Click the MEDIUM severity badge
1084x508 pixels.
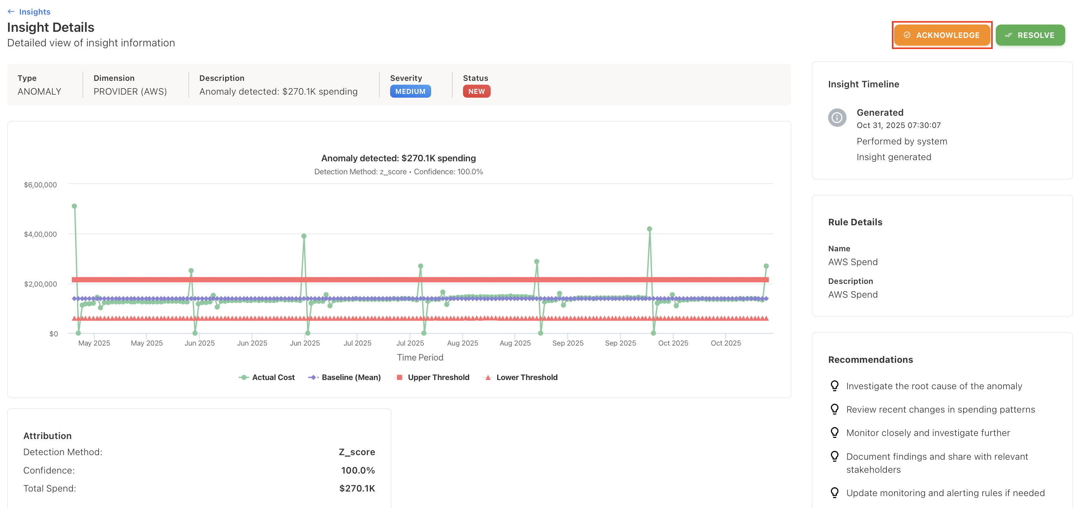click(410, 92)
